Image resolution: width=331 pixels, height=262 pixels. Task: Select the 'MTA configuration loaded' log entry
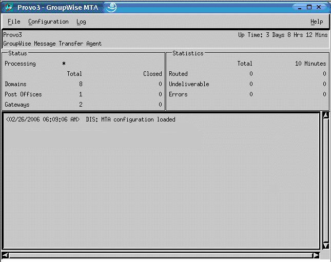point(90,119)
